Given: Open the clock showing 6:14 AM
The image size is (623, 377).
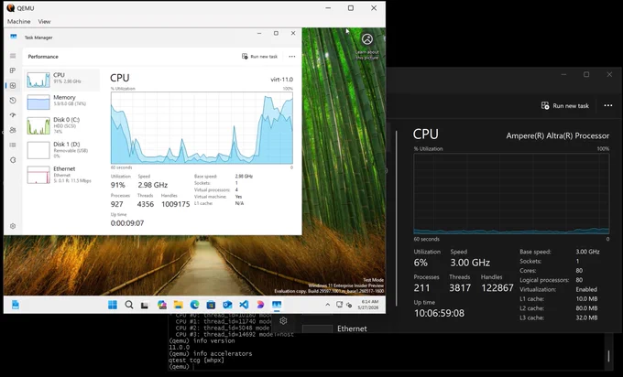Looking at the screenshot, I should coord(368,305).
